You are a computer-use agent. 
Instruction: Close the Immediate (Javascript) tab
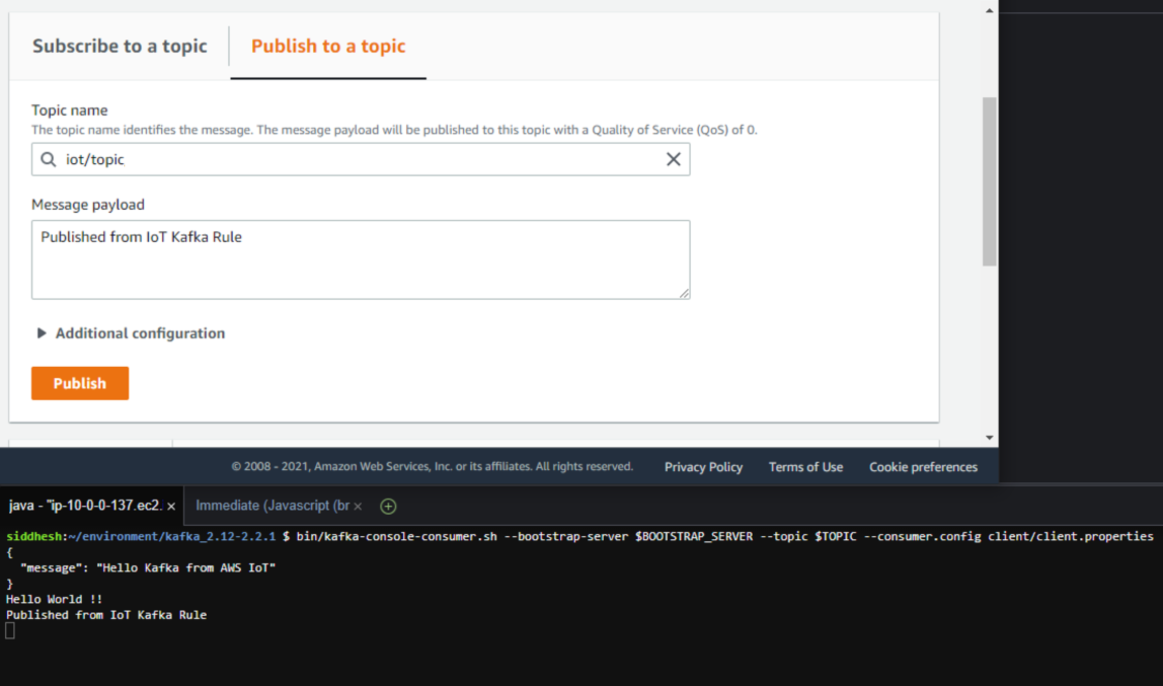point(358,506)
